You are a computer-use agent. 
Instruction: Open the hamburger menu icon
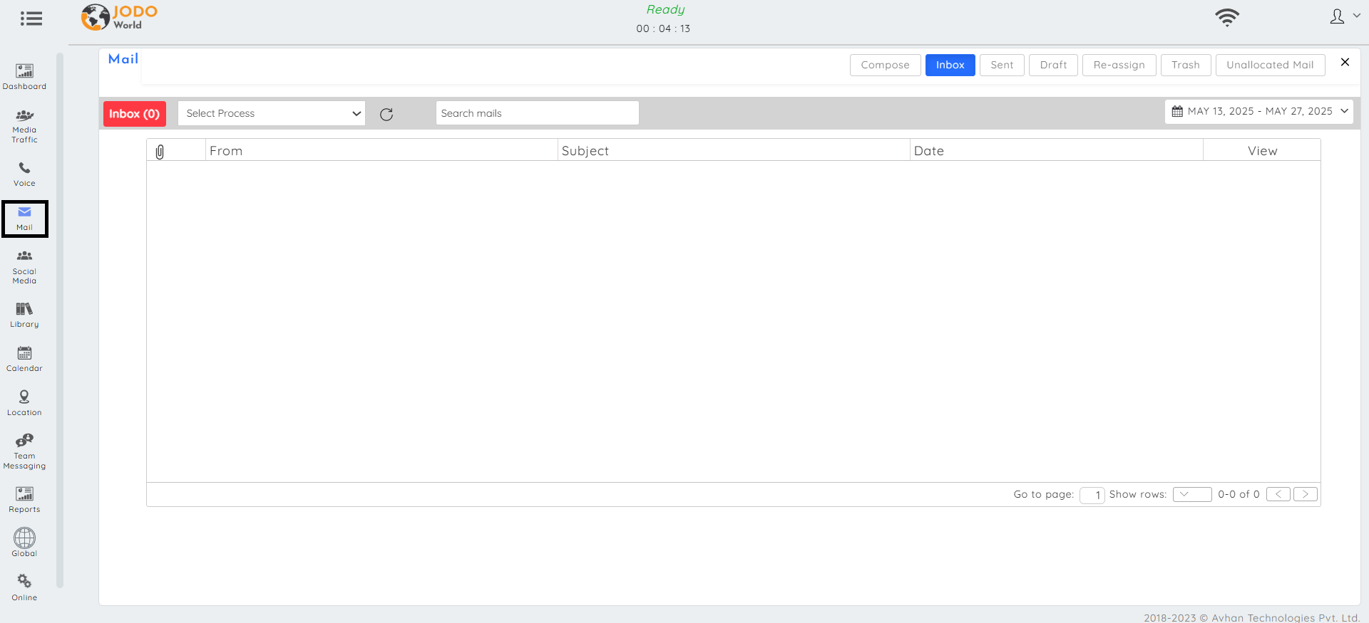[31, 19]
